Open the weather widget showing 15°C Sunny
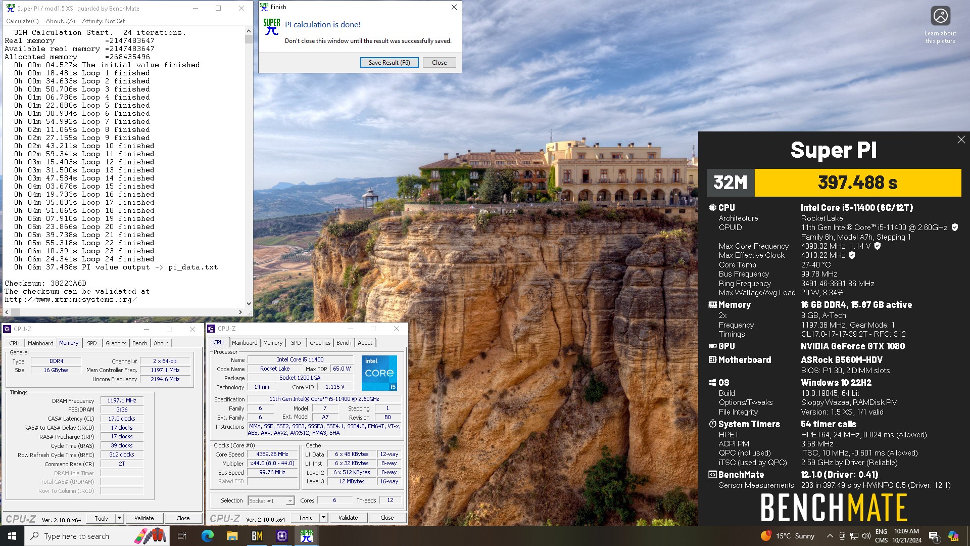The height and width of the screenshot is (546, 970). pyautogui.click(x=788, y=536)
